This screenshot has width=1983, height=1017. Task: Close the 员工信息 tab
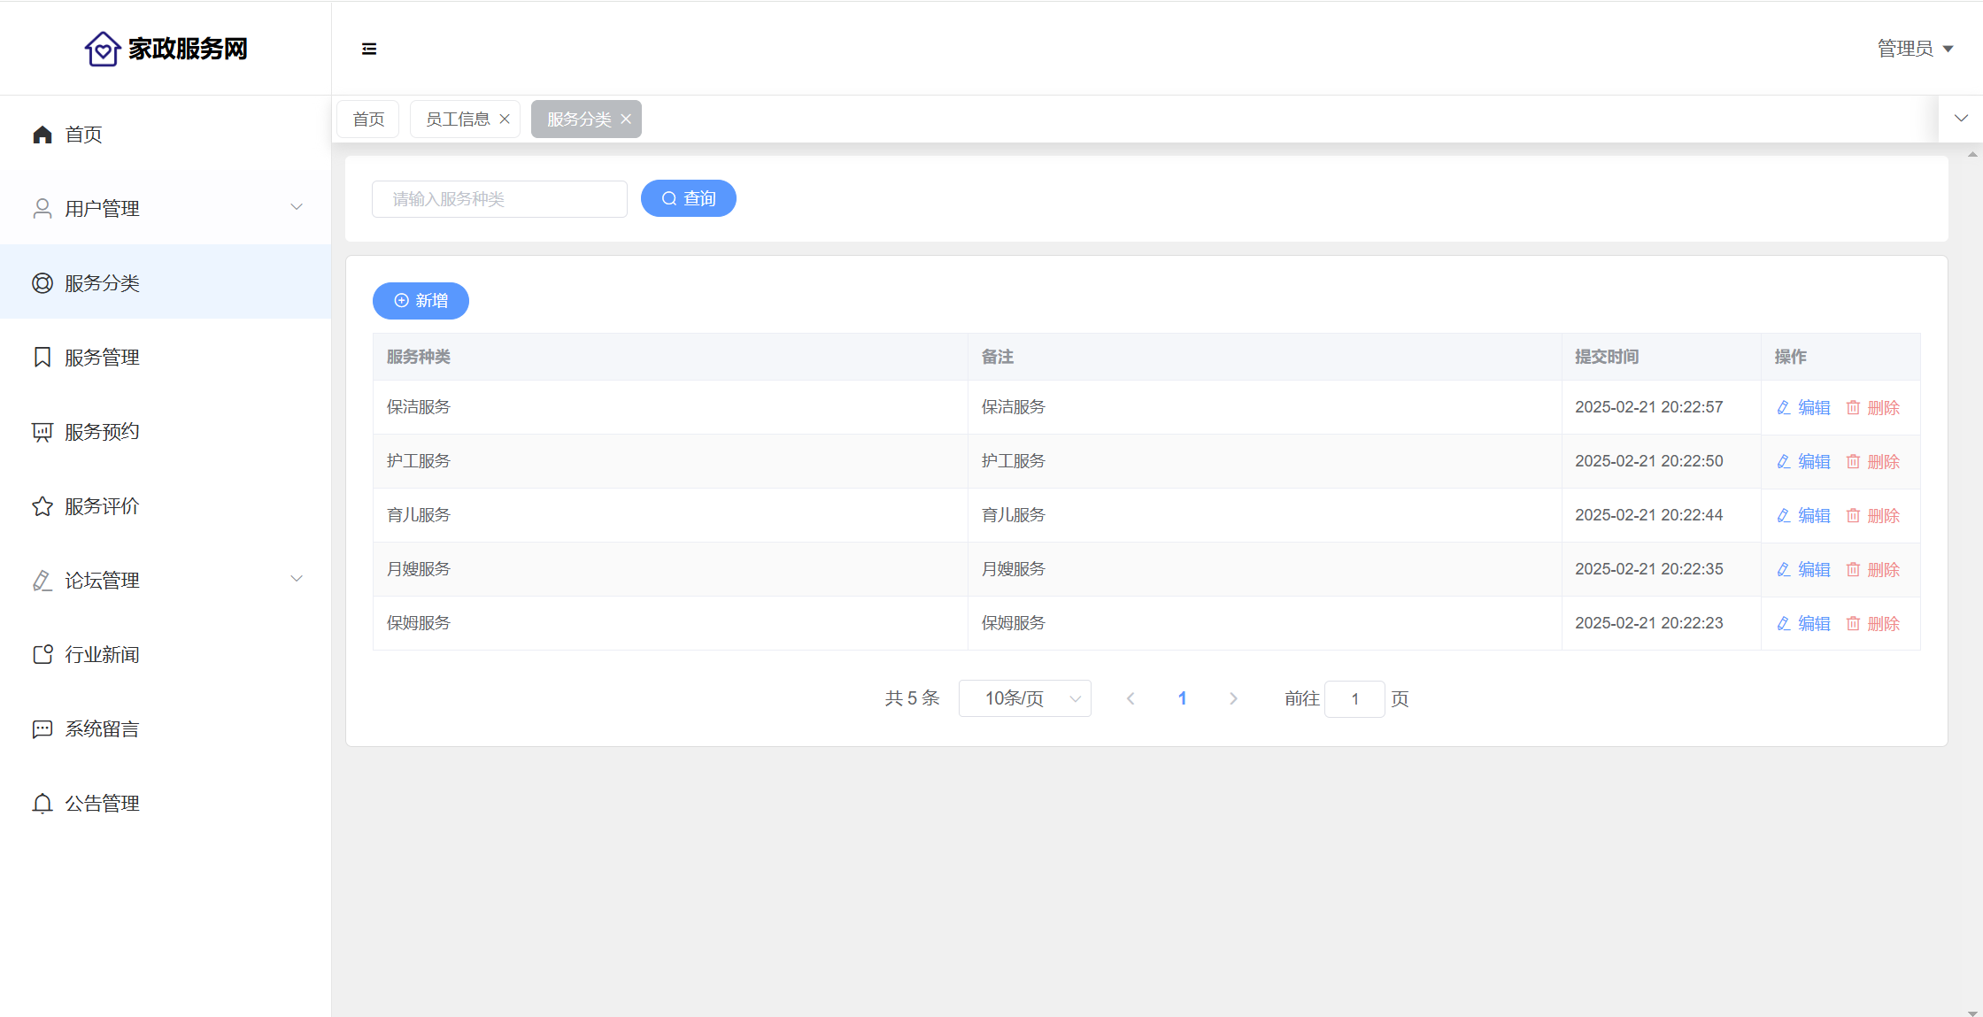click(x=505, y=119)
